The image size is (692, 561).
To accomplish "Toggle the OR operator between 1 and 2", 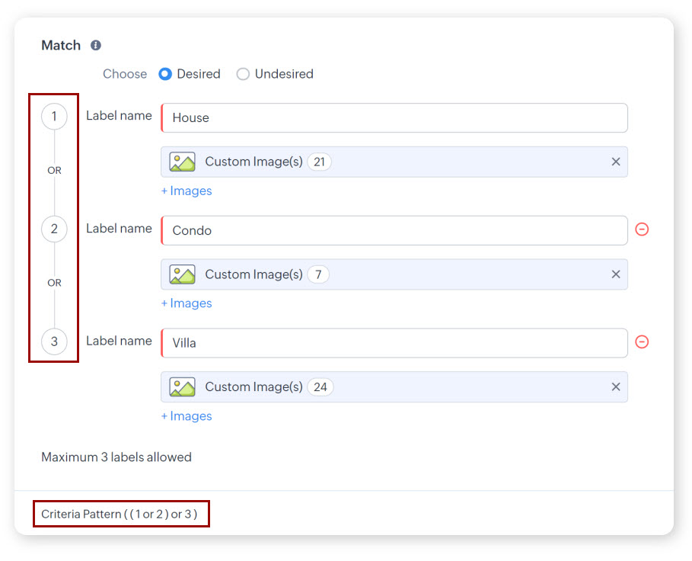I will pyautogui.click(x=54, y=171).
